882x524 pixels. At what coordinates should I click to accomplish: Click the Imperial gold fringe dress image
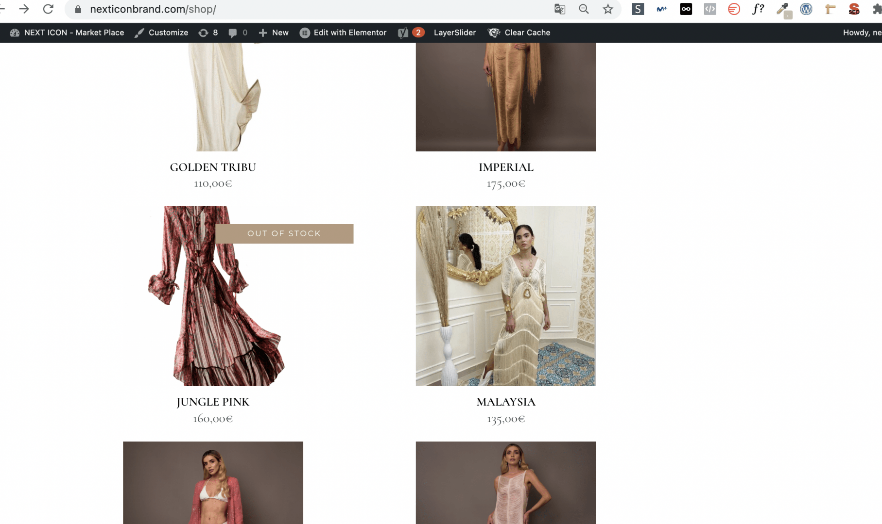pos(506,97)
